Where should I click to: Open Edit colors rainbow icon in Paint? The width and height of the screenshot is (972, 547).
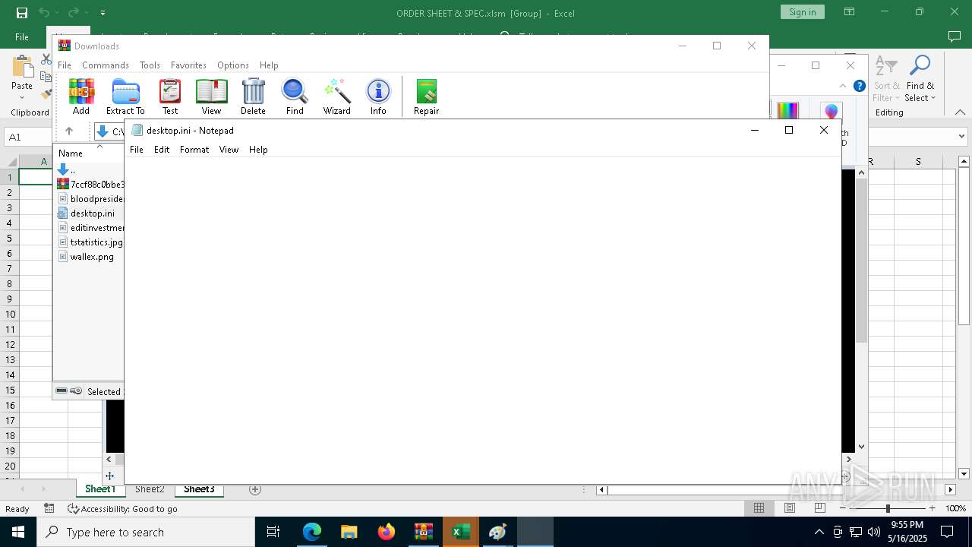[787, 111]
